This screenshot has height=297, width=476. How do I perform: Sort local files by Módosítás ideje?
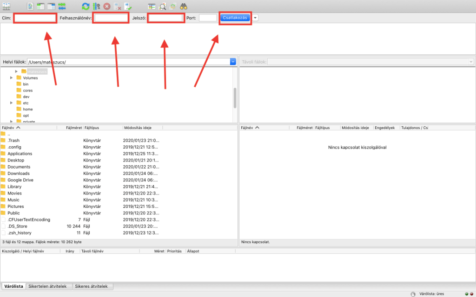coord(143,128)
